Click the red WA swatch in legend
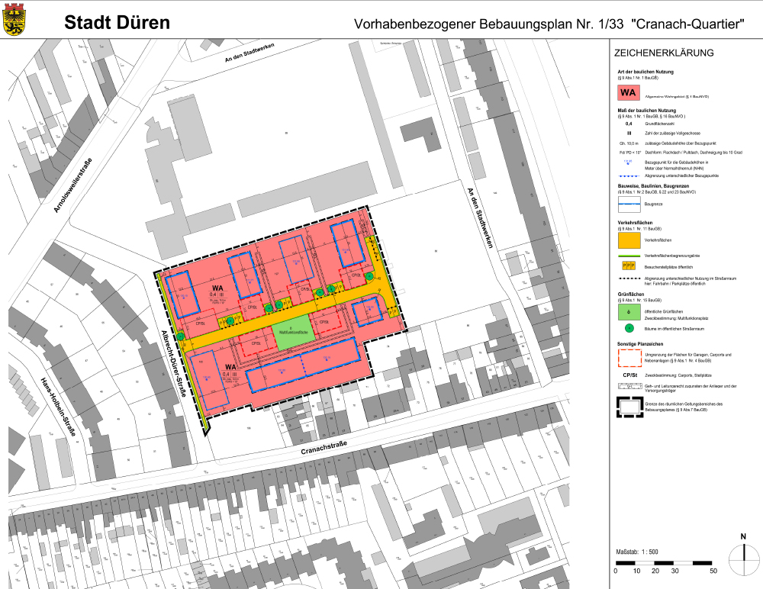 tap(629, 93)
